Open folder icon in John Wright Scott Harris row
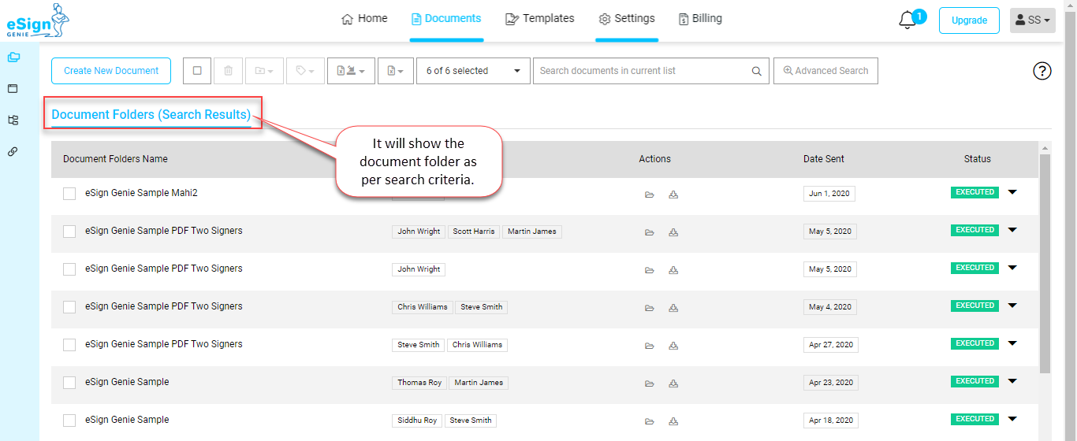 (650, 232)
